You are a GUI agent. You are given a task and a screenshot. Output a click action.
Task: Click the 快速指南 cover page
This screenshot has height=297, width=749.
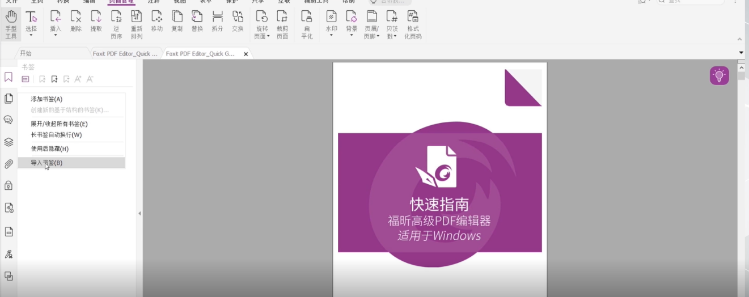pyautogui.click(x=440, y=180)
